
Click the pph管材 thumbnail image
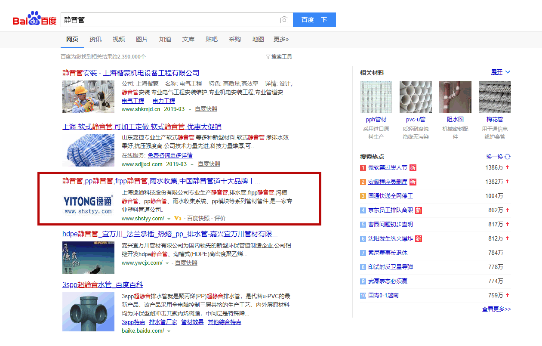(376, 97)
